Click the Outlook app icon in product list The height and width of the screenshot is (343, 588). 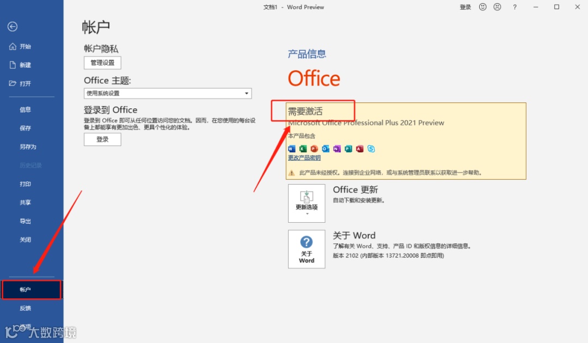tap(326, 149)
